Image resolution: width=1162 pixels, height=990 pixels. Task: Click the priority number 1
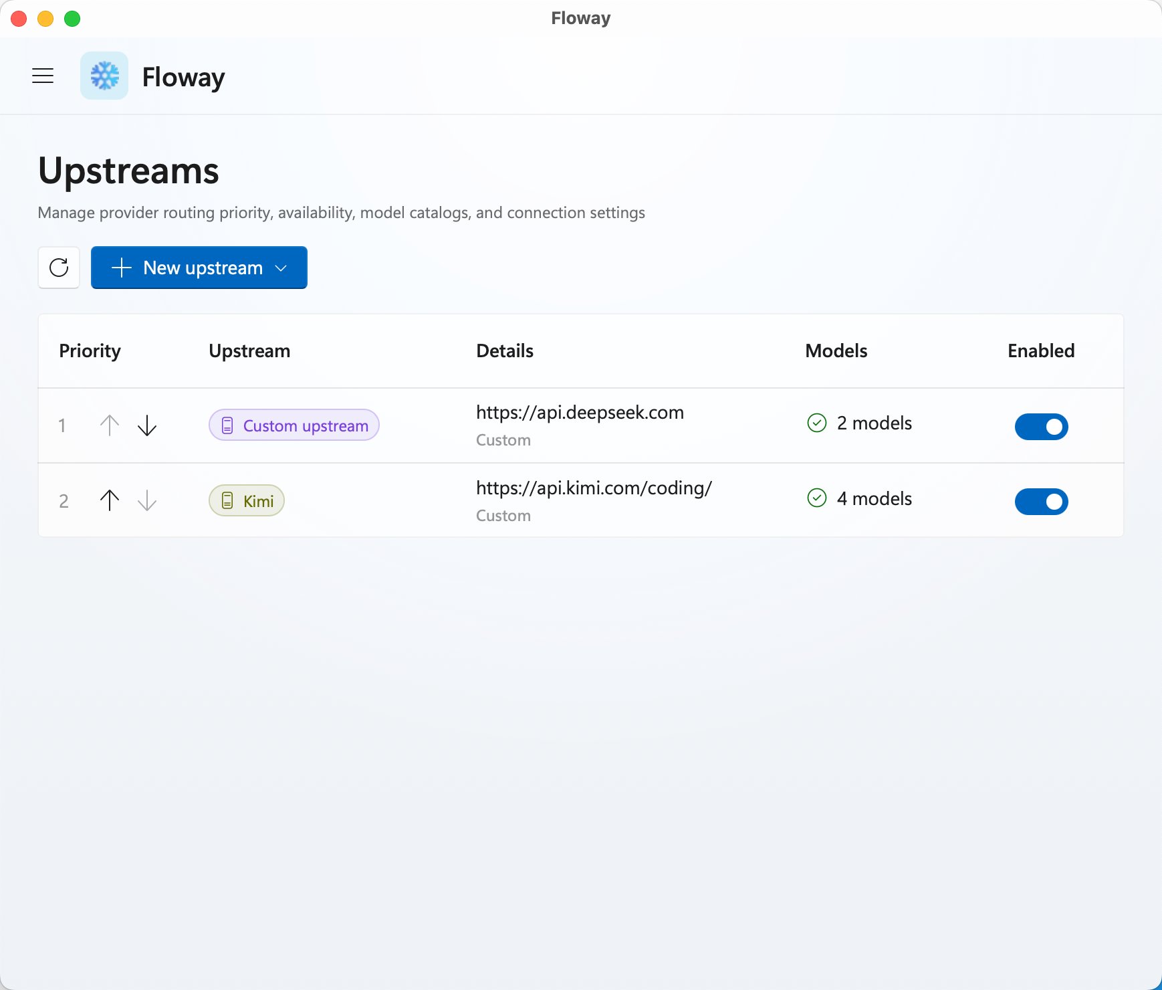62,425
